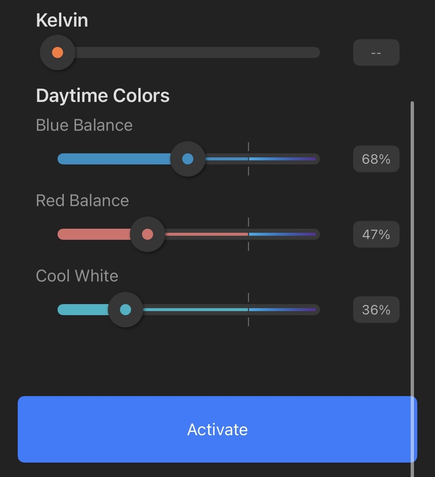Click the filled blue portion of Blue Balance
The height and width of the screenshot is (477, 435).
click(x=114, y=159)
